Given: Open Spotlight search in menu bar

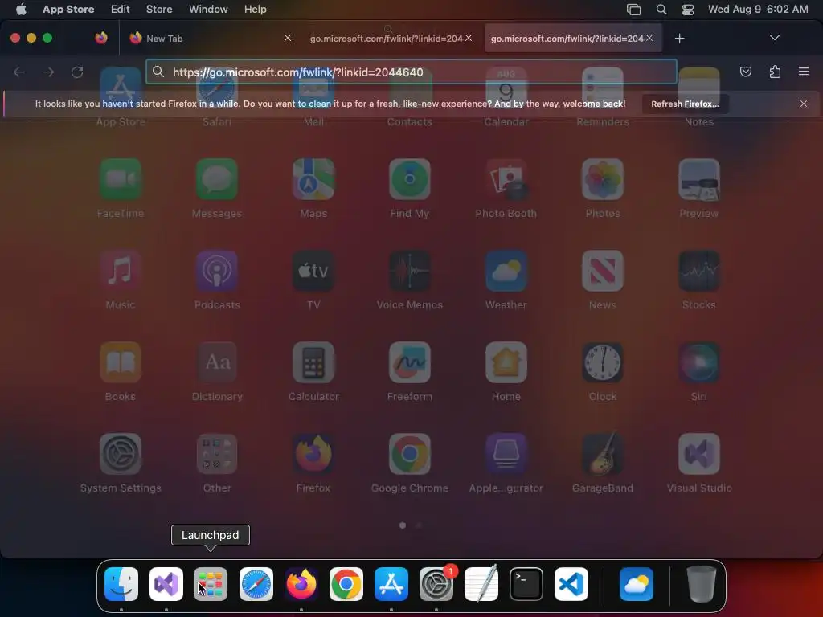Looking at the screenshot, I should (661, 10).
